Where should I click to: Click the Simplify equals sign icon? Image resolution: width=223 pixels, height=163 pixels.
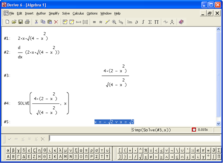click(94, 22)
